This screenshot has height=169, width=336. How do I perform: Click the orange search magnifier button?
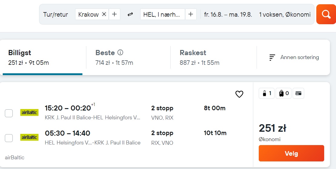click(x=326, y=14)
